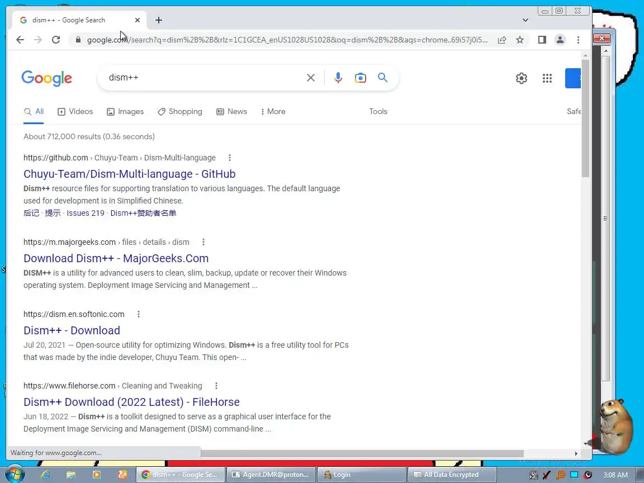
Task: Clear the search box with the X
Action: point(311,78)
